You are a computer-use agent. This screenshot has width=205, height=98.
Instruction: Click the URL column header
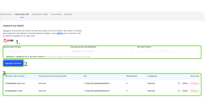pos(85,76)
